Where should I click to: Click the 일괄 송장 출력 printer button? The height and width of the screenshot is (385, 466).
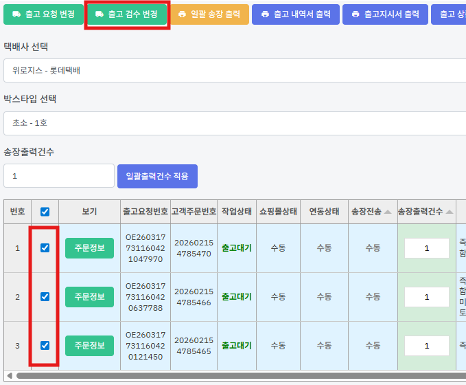208,14
